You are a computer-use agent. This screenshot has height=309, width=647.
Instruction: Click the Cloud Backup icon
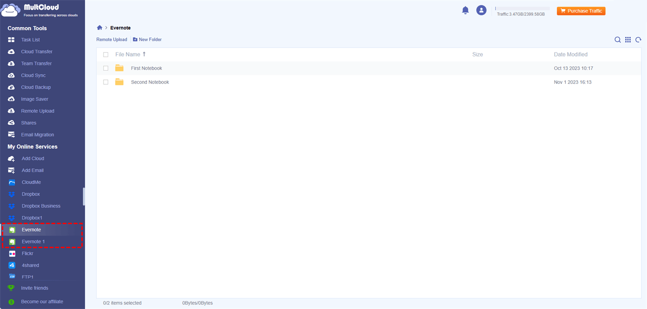(x=12, y=87)
